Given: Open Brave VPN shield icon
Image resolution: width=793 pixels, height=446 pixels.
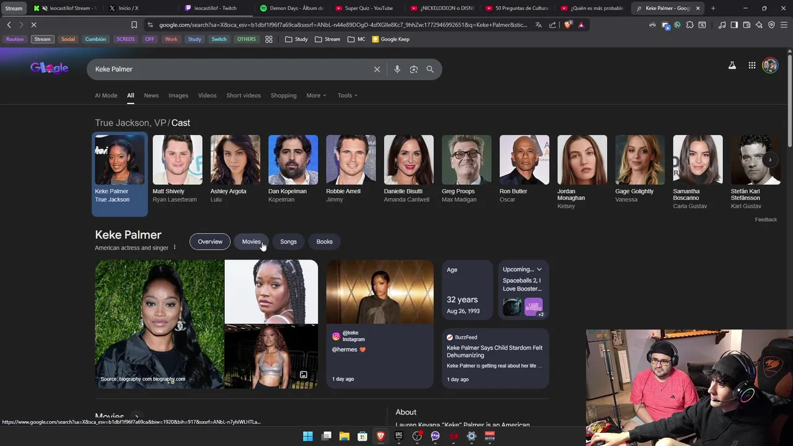Looking at the screenshot, I should click(771, 25).
